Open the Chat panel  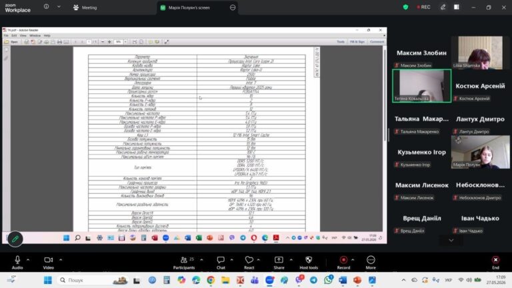pyautogui.click(x=221, y=263)
